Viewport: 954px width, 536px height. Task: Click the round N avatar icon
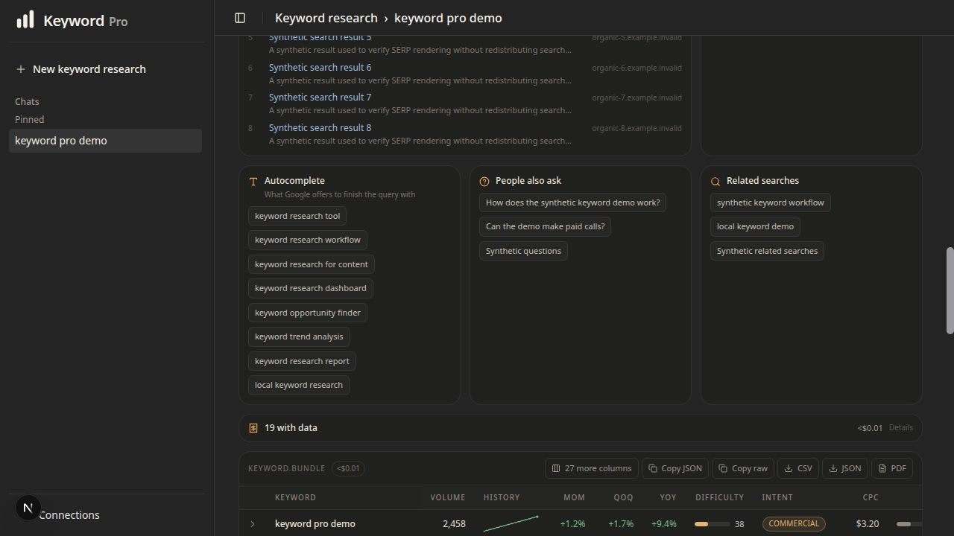coord(28,508)
